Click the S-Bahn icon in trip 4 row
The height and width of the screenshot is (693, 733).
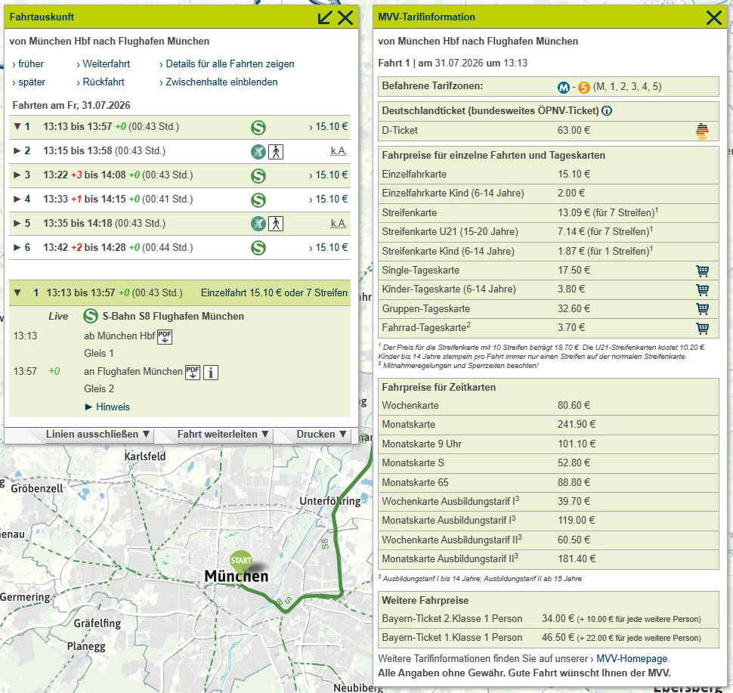[258, 200]
